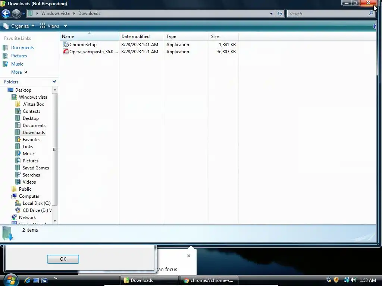Select Desktop root in folder tree
Image resolution: width=382 pixels, height=286 pixels.
(x=23, y=90)
